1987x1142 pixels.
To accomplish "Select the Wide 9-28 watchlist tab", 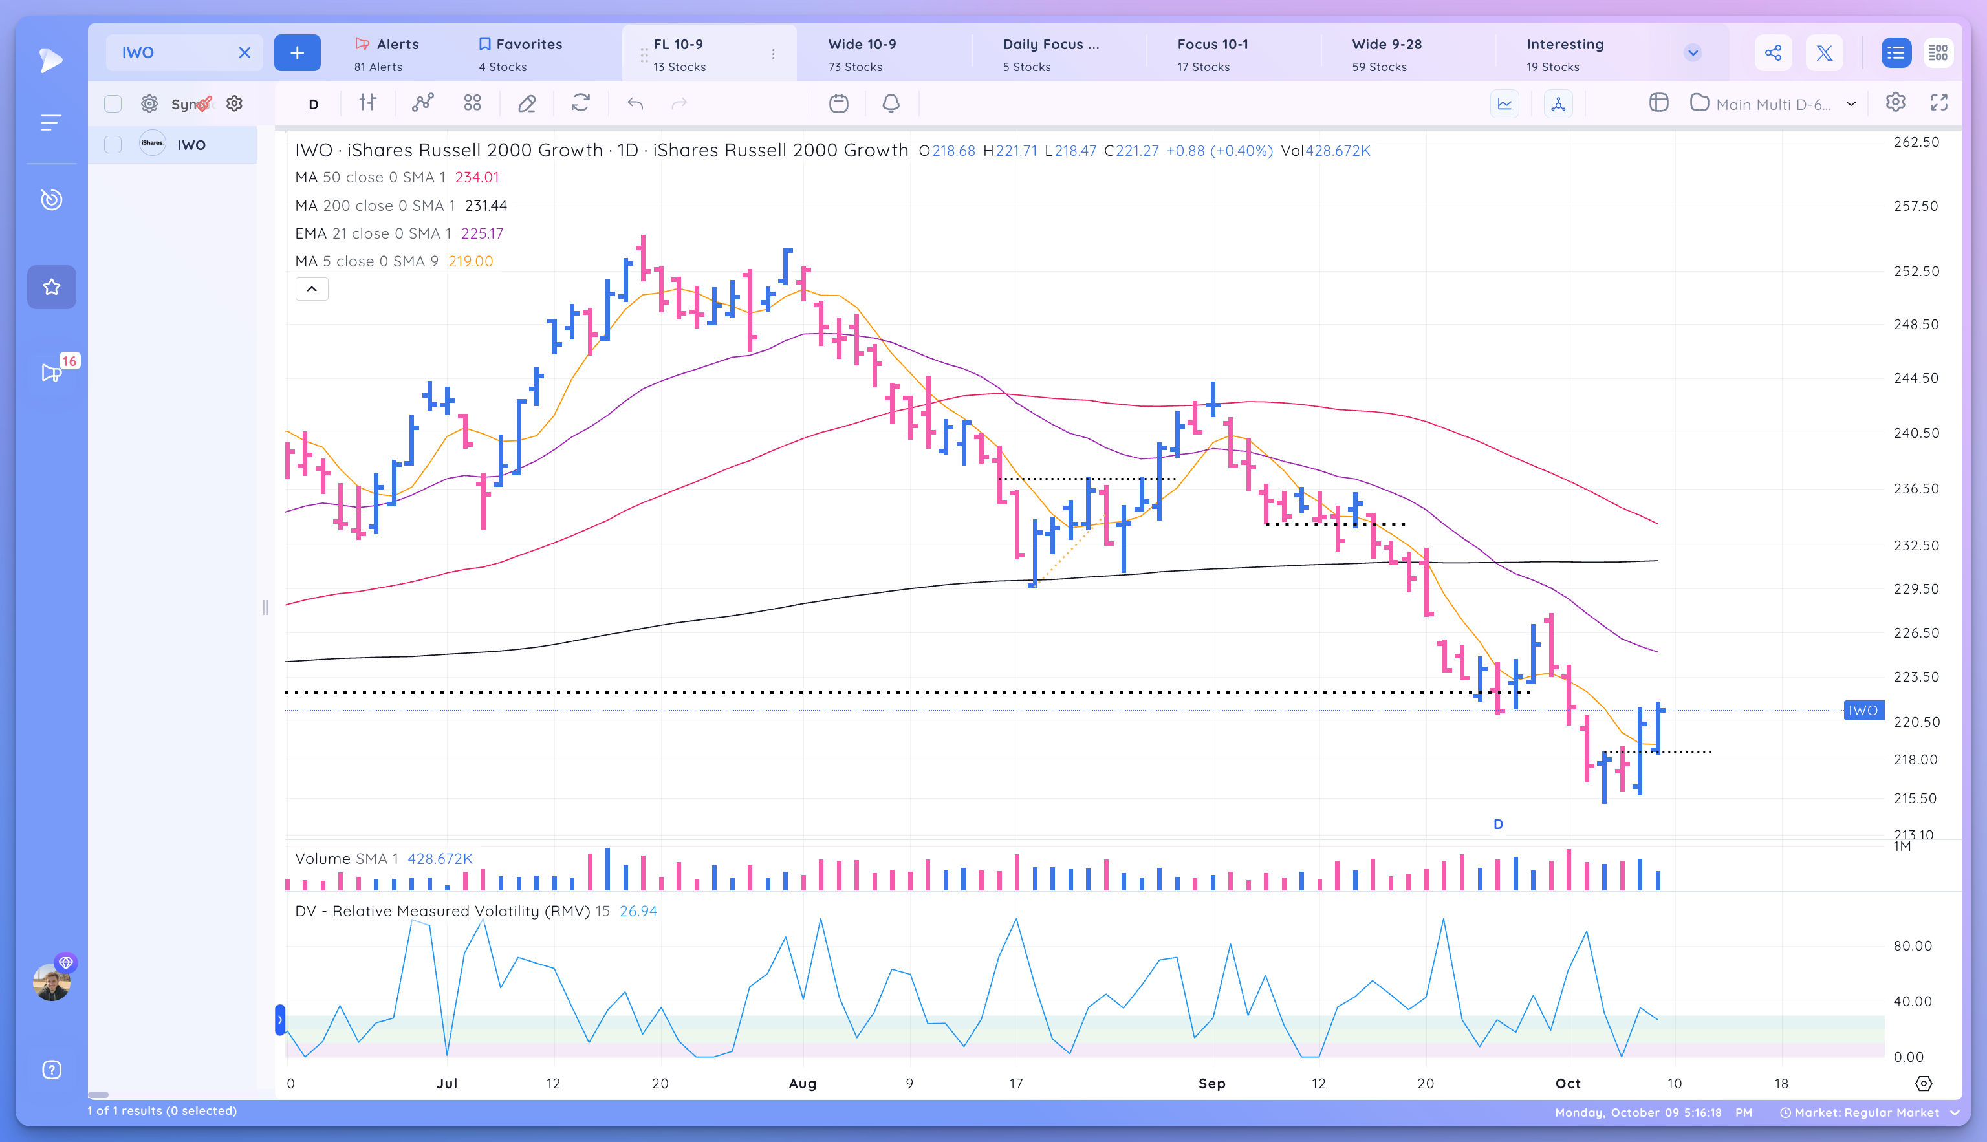I will point(1387,54).
